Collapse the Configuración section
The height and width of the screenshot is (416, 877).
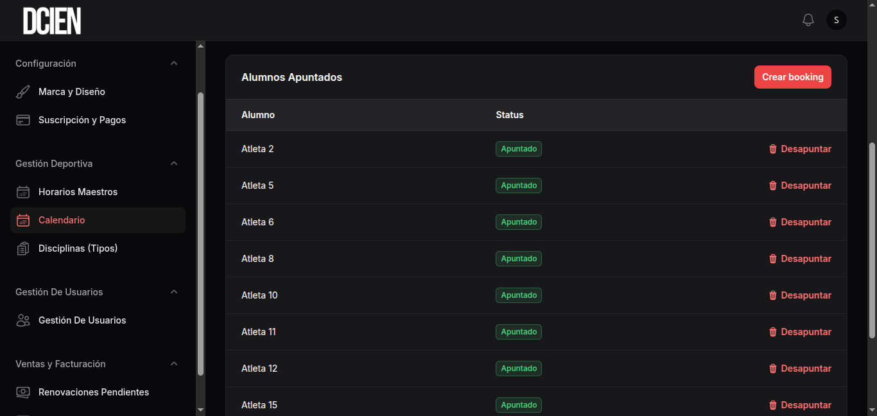point(173,63)
